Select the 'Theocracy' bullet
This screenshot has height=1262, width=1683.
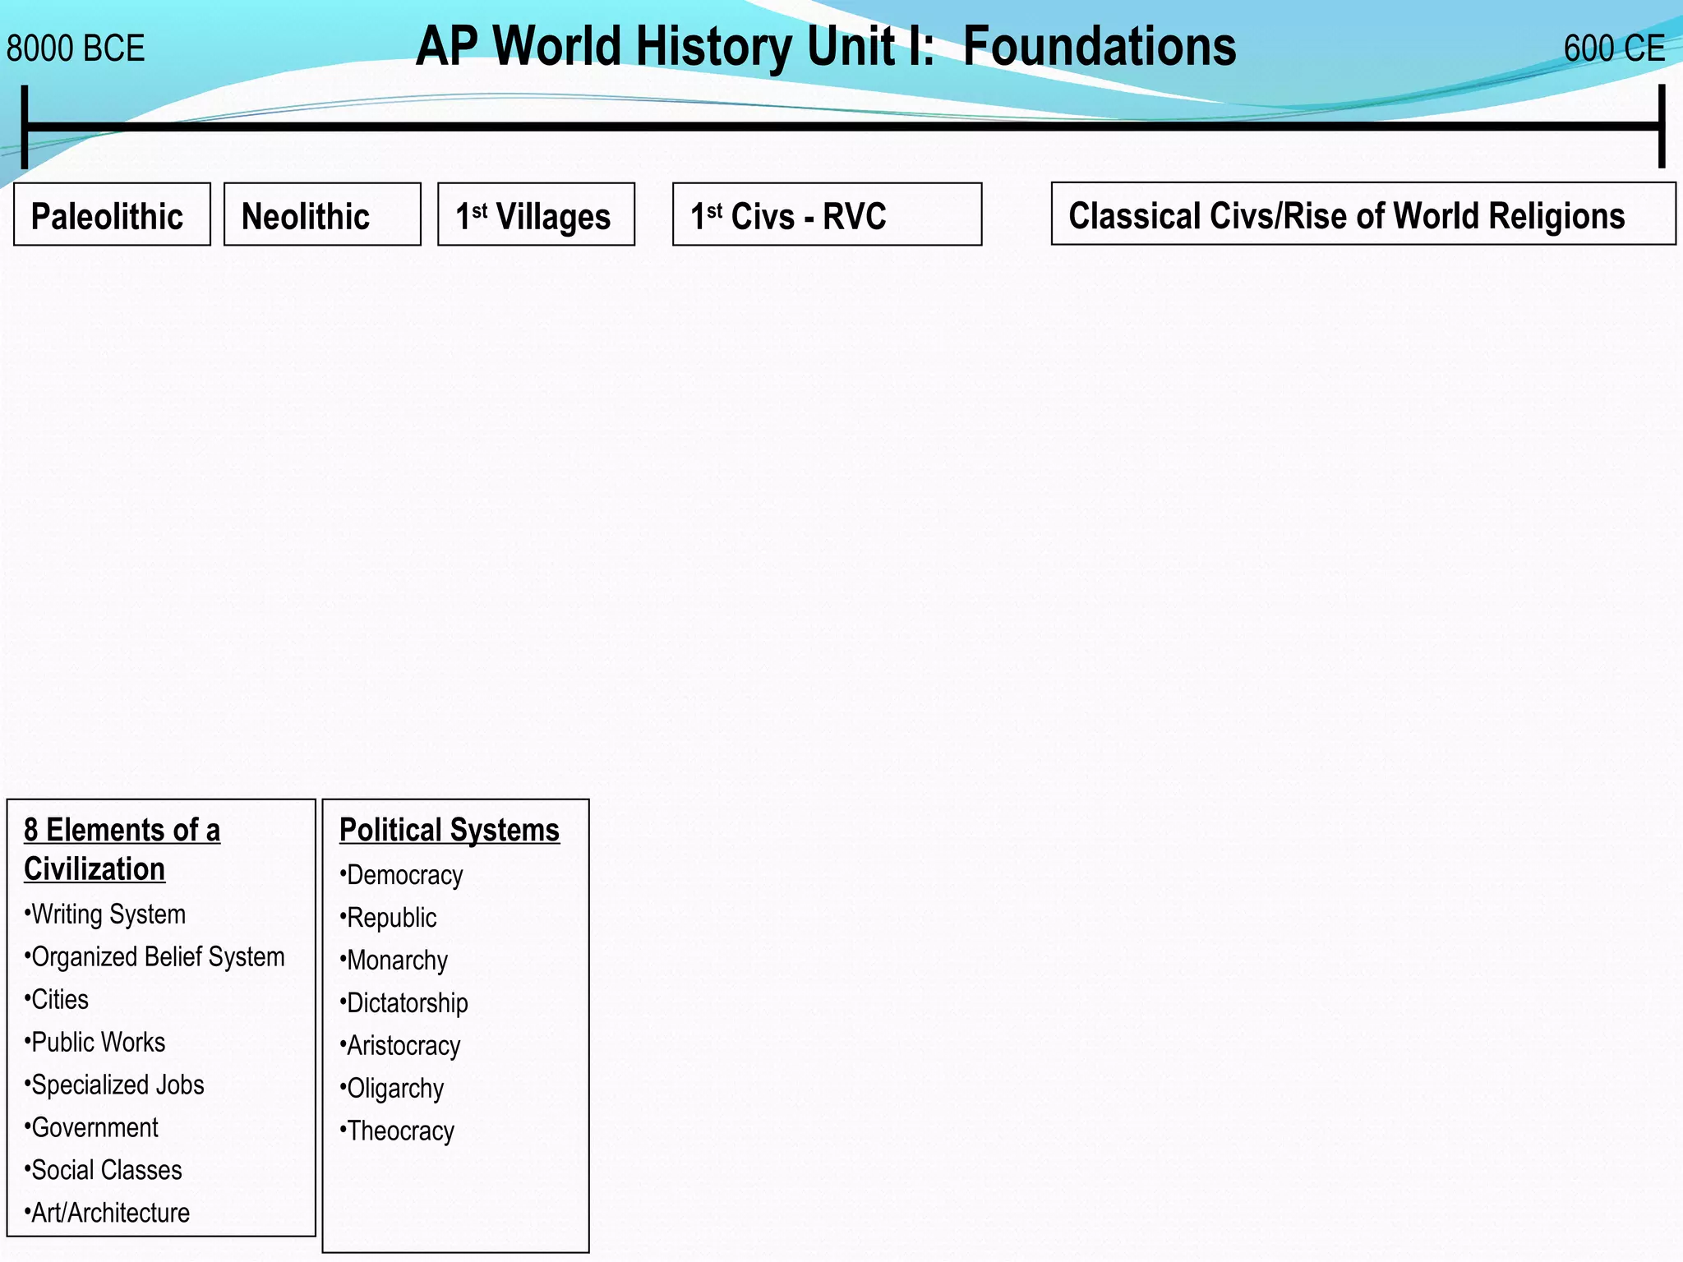[x=396, y=1132]
